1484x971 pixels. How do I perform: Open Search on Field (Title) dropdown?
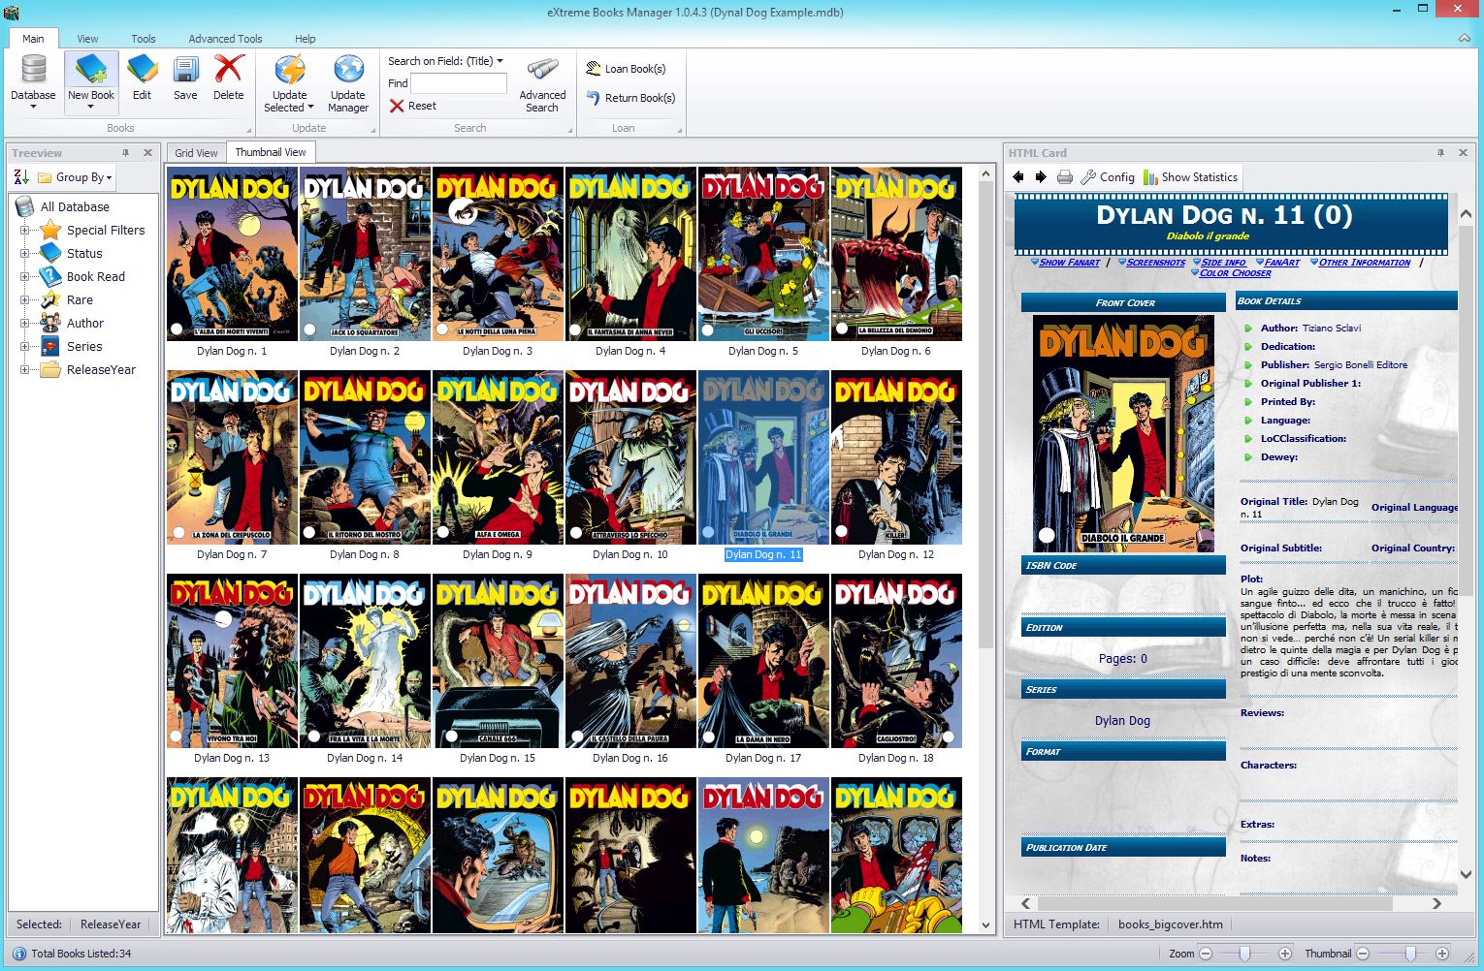446,61
